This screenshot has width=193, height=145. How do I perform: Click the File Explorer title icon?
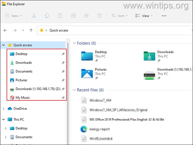pos(4,4)
